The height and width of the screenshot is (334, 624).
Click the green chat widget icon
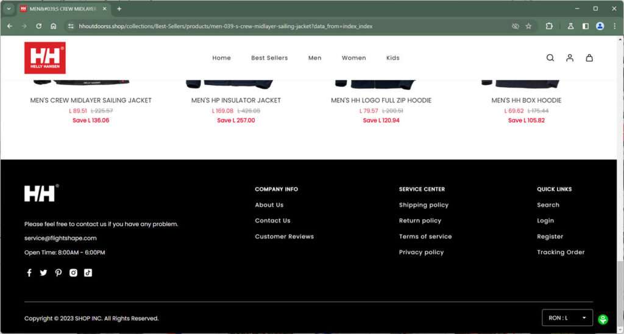[603, 319]
